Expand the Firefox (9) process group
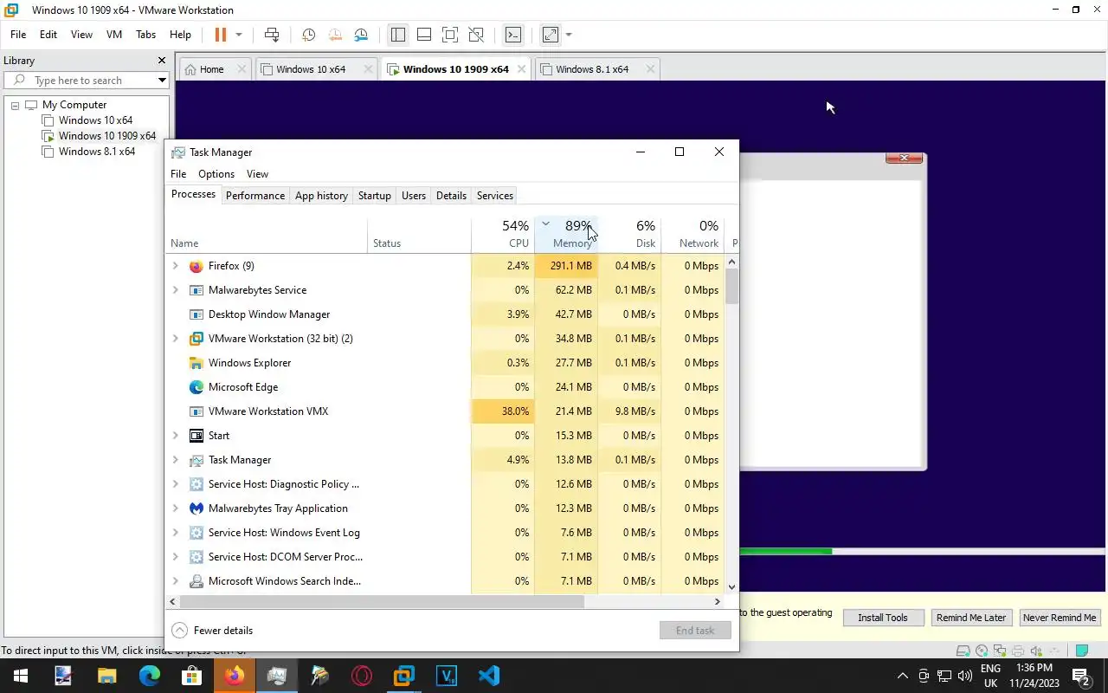This screenshot has height=693, width=1108. [x=176, y=266]
